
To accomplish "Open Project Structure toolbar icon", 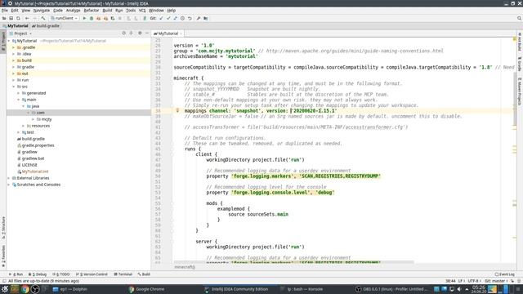I will point(206,18).
